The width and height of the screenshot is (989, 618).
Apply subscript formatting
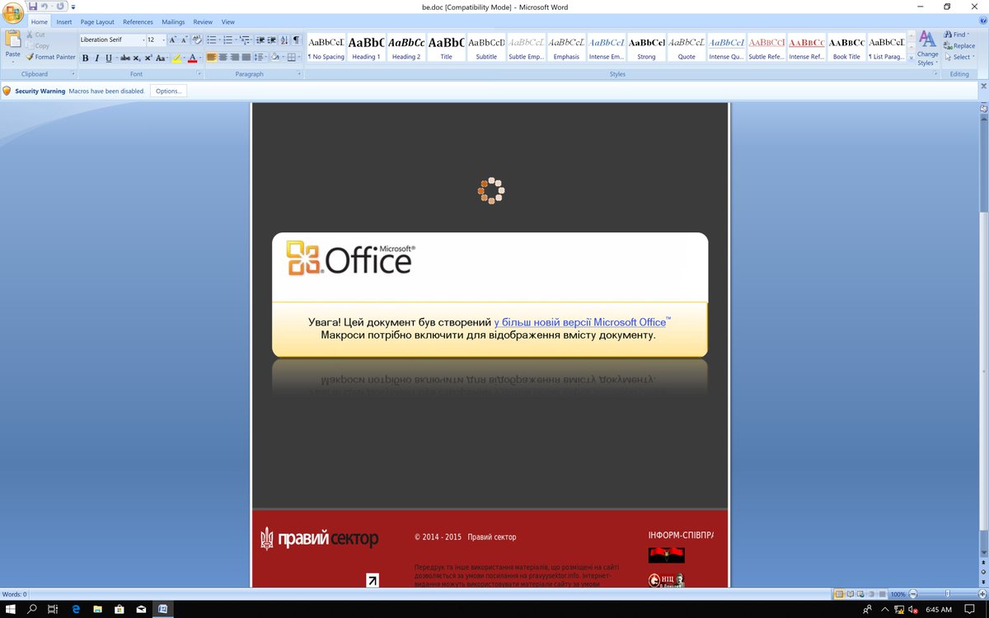click(x=137, y=58)
